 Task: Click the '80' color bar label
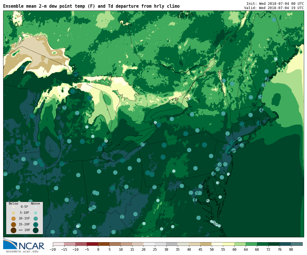click(x=291, y=250)
